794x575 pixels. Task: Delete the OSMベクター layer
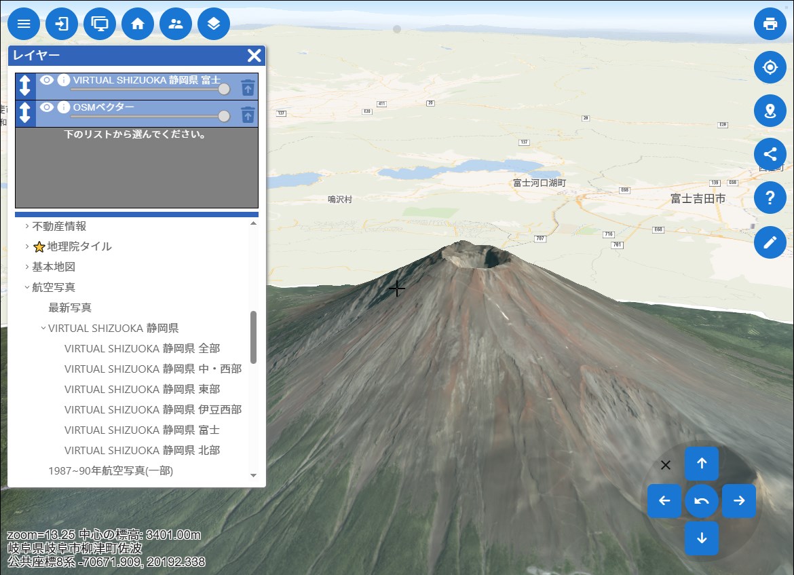pos(248,114)
